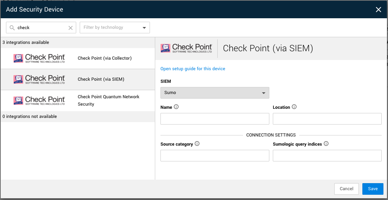The image size is (388, 200).
Task: Show info tooltip for Sumologic query indices
Action: [x=326, y=144]
